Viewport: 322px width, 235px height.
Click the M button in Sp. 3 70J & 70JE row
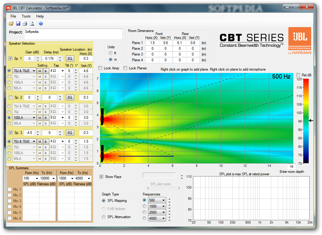(40, 141)
